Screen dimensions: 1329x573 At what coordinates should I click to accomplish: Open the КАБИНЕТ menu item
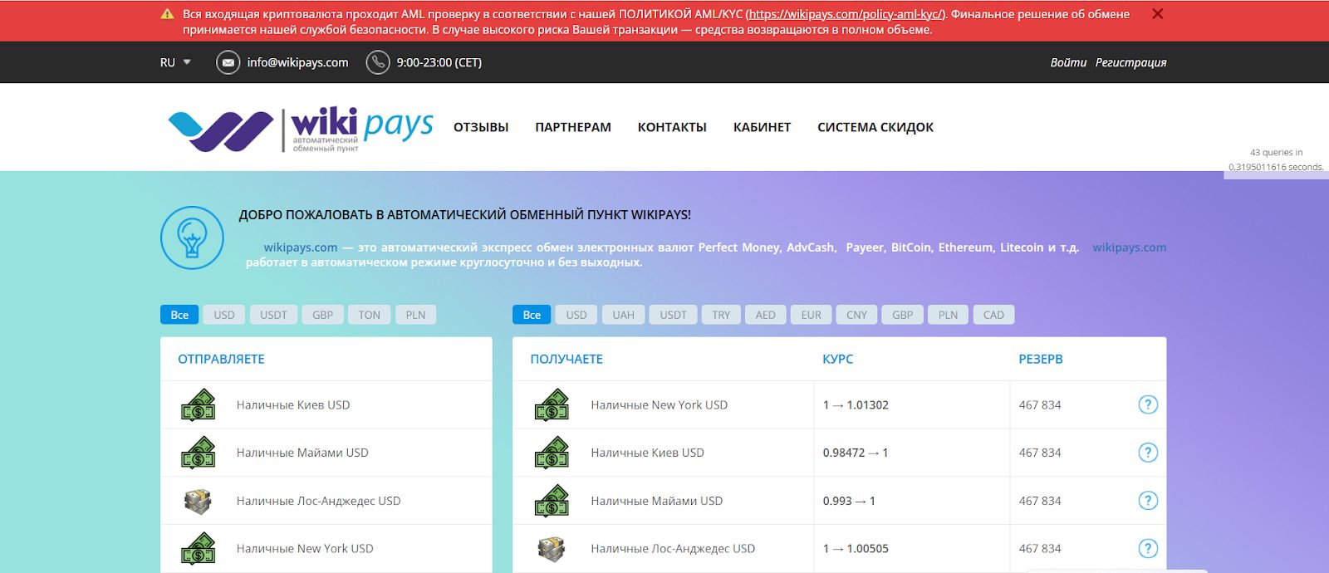point(762,127)
